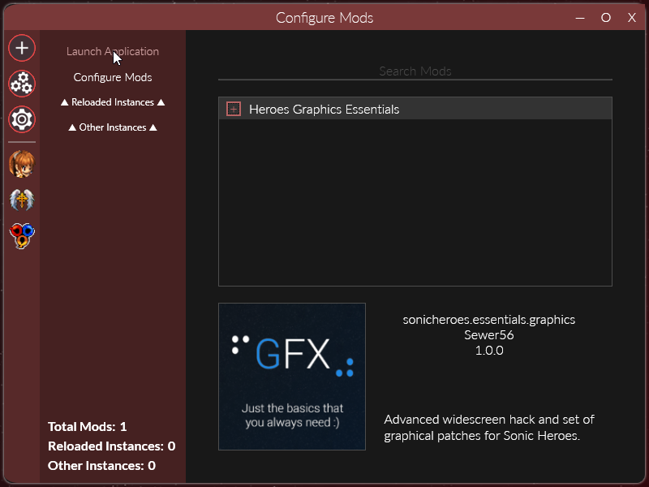Image resolution: width=649 pixels, height=487 pixels.
Task: Toggle the Heroes Graphics Essentials mod checkbox
Action: 234,110
